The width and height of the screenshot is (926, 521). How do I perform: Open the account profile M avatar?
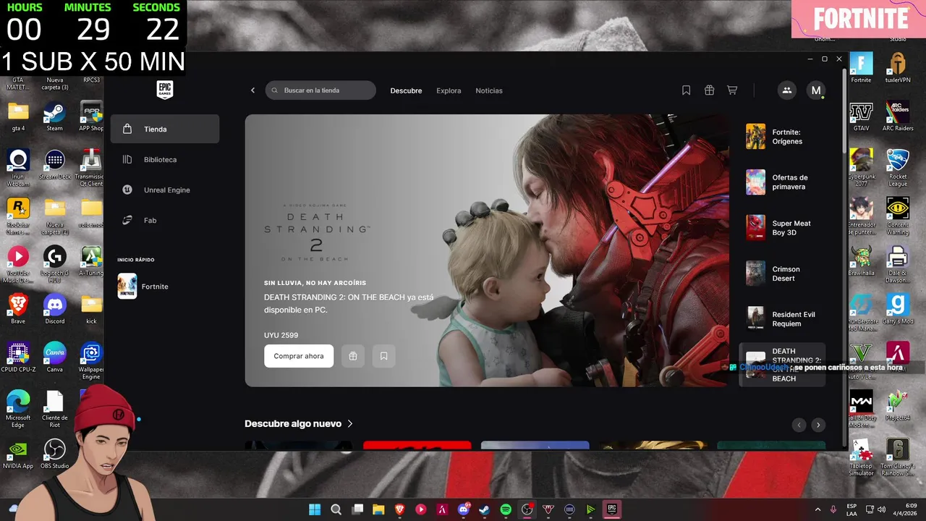816,90
